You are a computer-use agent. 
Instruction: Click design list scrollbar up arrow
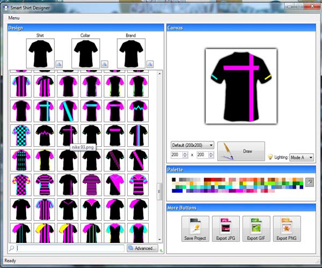click(159, 73)
